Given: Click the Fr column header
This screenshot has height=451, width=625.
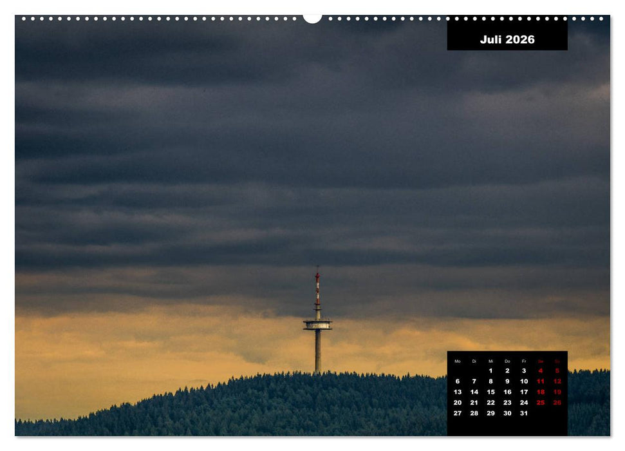Looking at the screenshot, I should click(x=525, y=361).
